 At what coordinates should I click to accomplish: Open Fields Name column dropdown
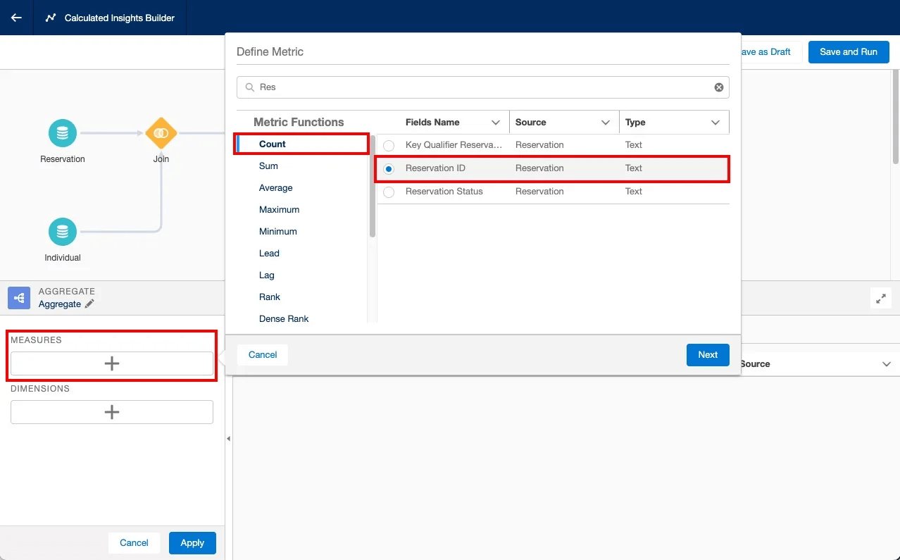pos(496,123)
